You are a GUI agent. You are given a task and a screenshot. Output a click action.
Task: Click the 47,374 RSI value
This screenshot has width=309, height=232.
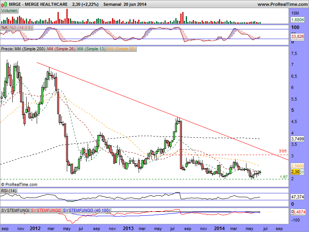[297, 197]
